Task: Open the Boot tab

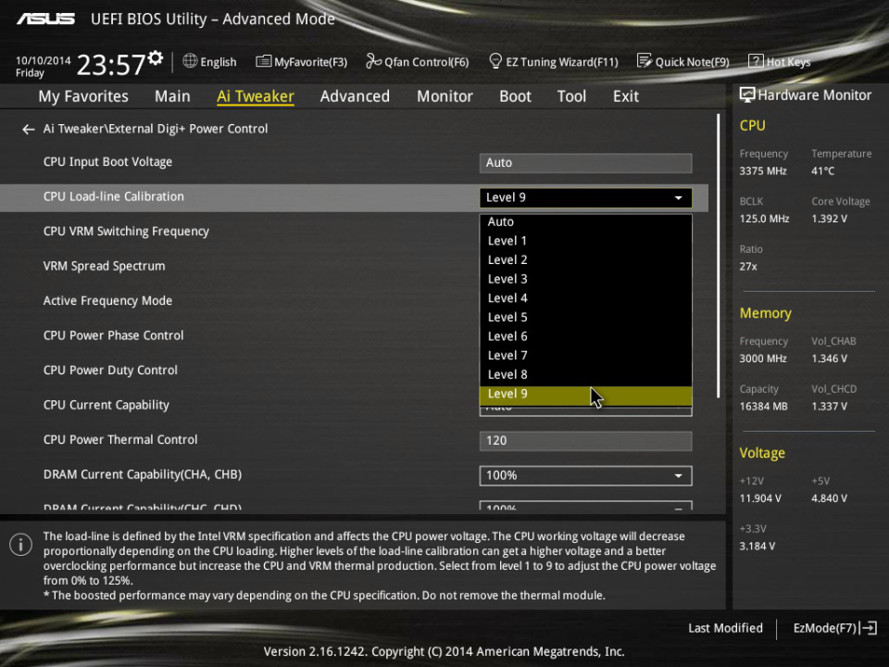Action: tap(515, 96)
